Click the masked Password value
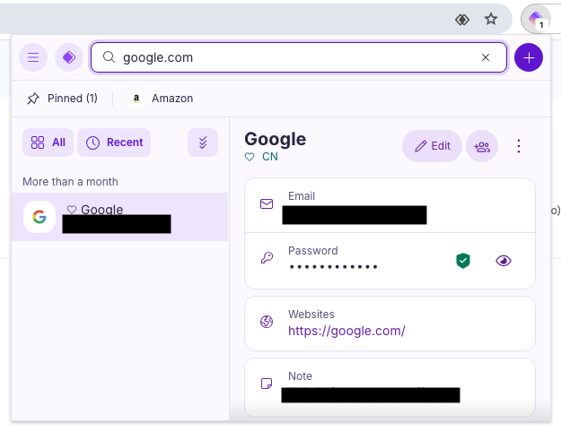 [x=333, y=267]
